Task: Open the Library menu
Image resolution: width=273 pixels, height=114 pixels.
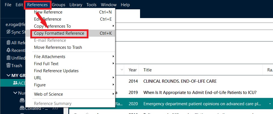Action: point(76,5)
